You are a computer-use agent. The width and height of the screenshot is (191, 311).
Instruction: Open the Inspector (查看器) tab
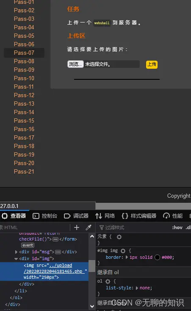click(14, 216)
